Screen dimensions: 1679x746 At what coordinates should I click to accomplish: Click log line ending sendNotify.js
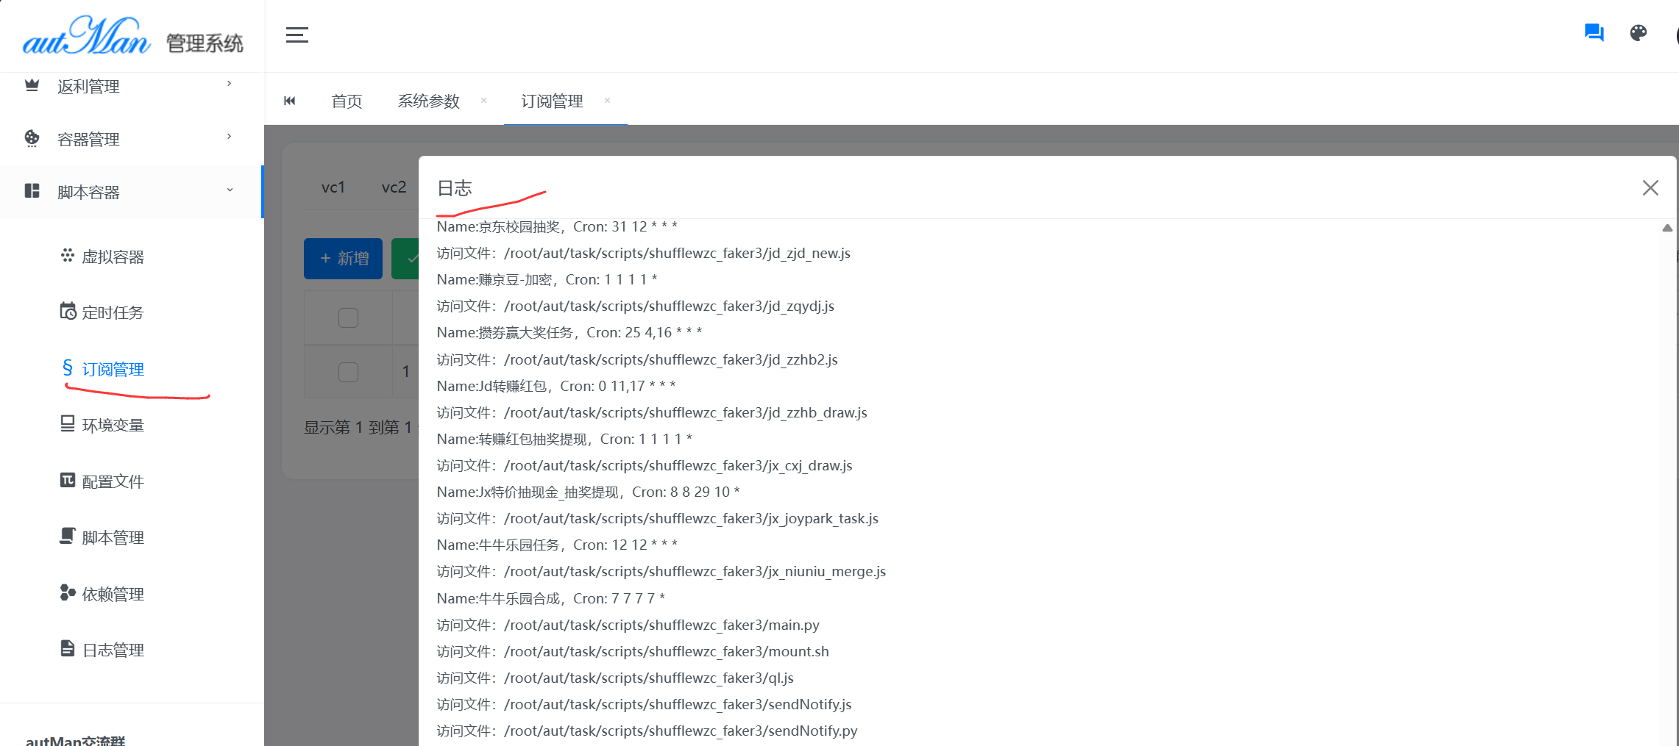[x=645, y=705]
